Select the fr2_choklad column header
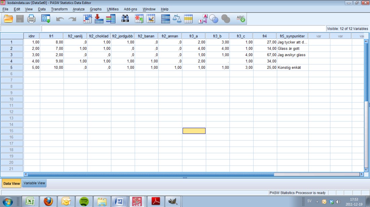This screenshot has width=370, height=207. pyautogui.click(x=99, y=36)
